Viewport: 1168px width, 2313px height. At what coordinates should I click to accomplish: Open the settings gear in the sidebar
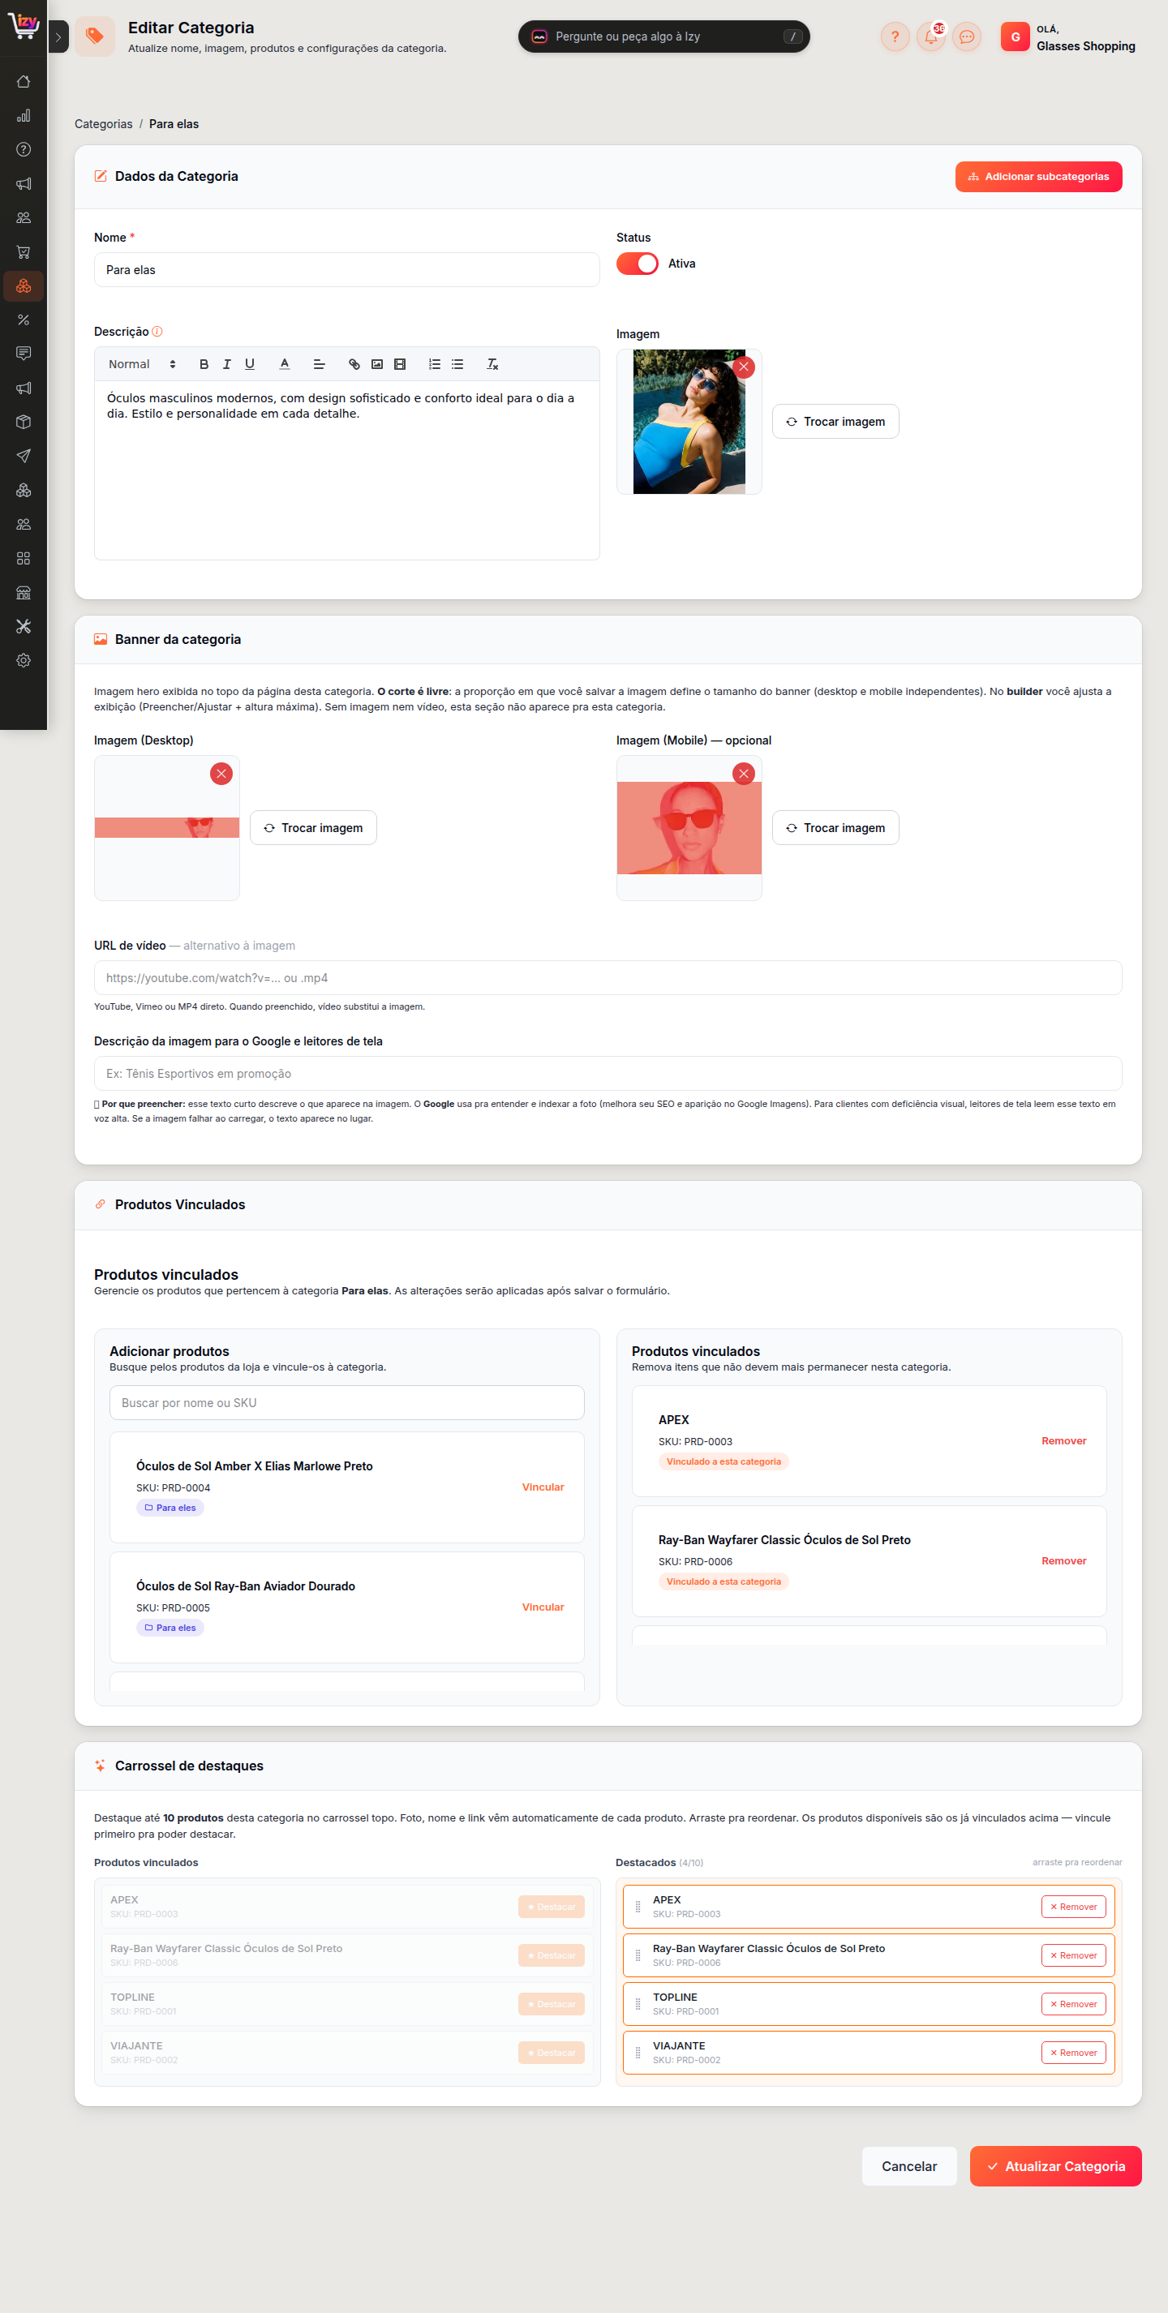coord(24,661)
